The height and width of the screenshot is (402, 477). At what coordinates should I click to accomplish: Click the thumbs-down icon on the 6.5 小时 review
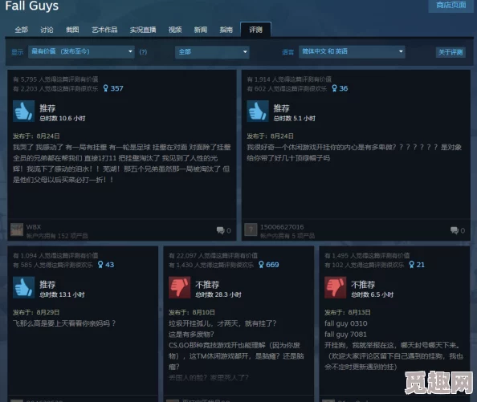pos(335,287)
